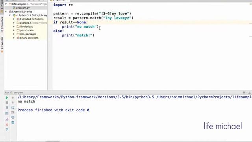Pin the Run tab icon

7,120
